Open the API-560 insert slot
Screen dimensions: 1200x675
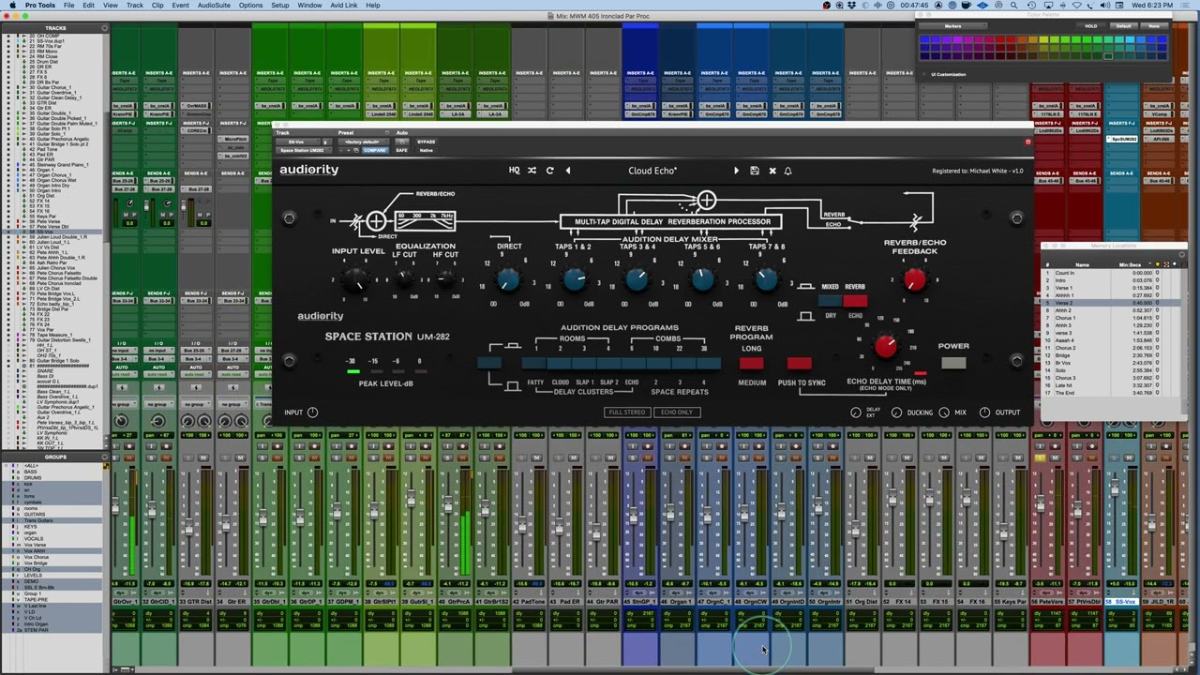coord(1158,139)
